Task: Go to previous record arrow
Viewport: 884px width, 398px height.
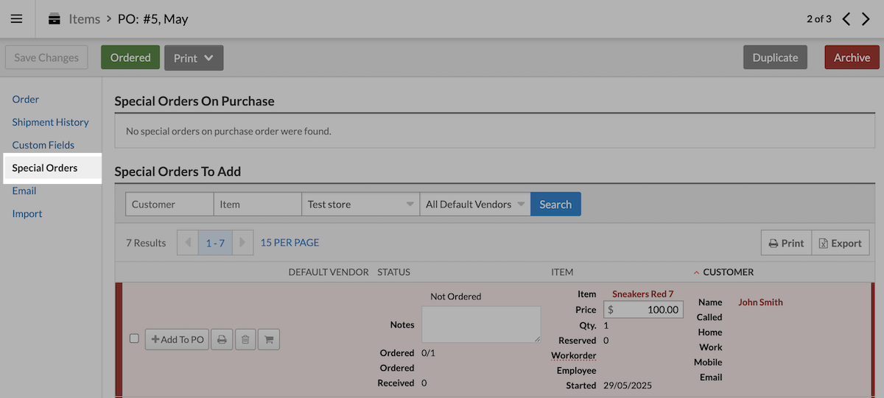Action: (846, 19)
